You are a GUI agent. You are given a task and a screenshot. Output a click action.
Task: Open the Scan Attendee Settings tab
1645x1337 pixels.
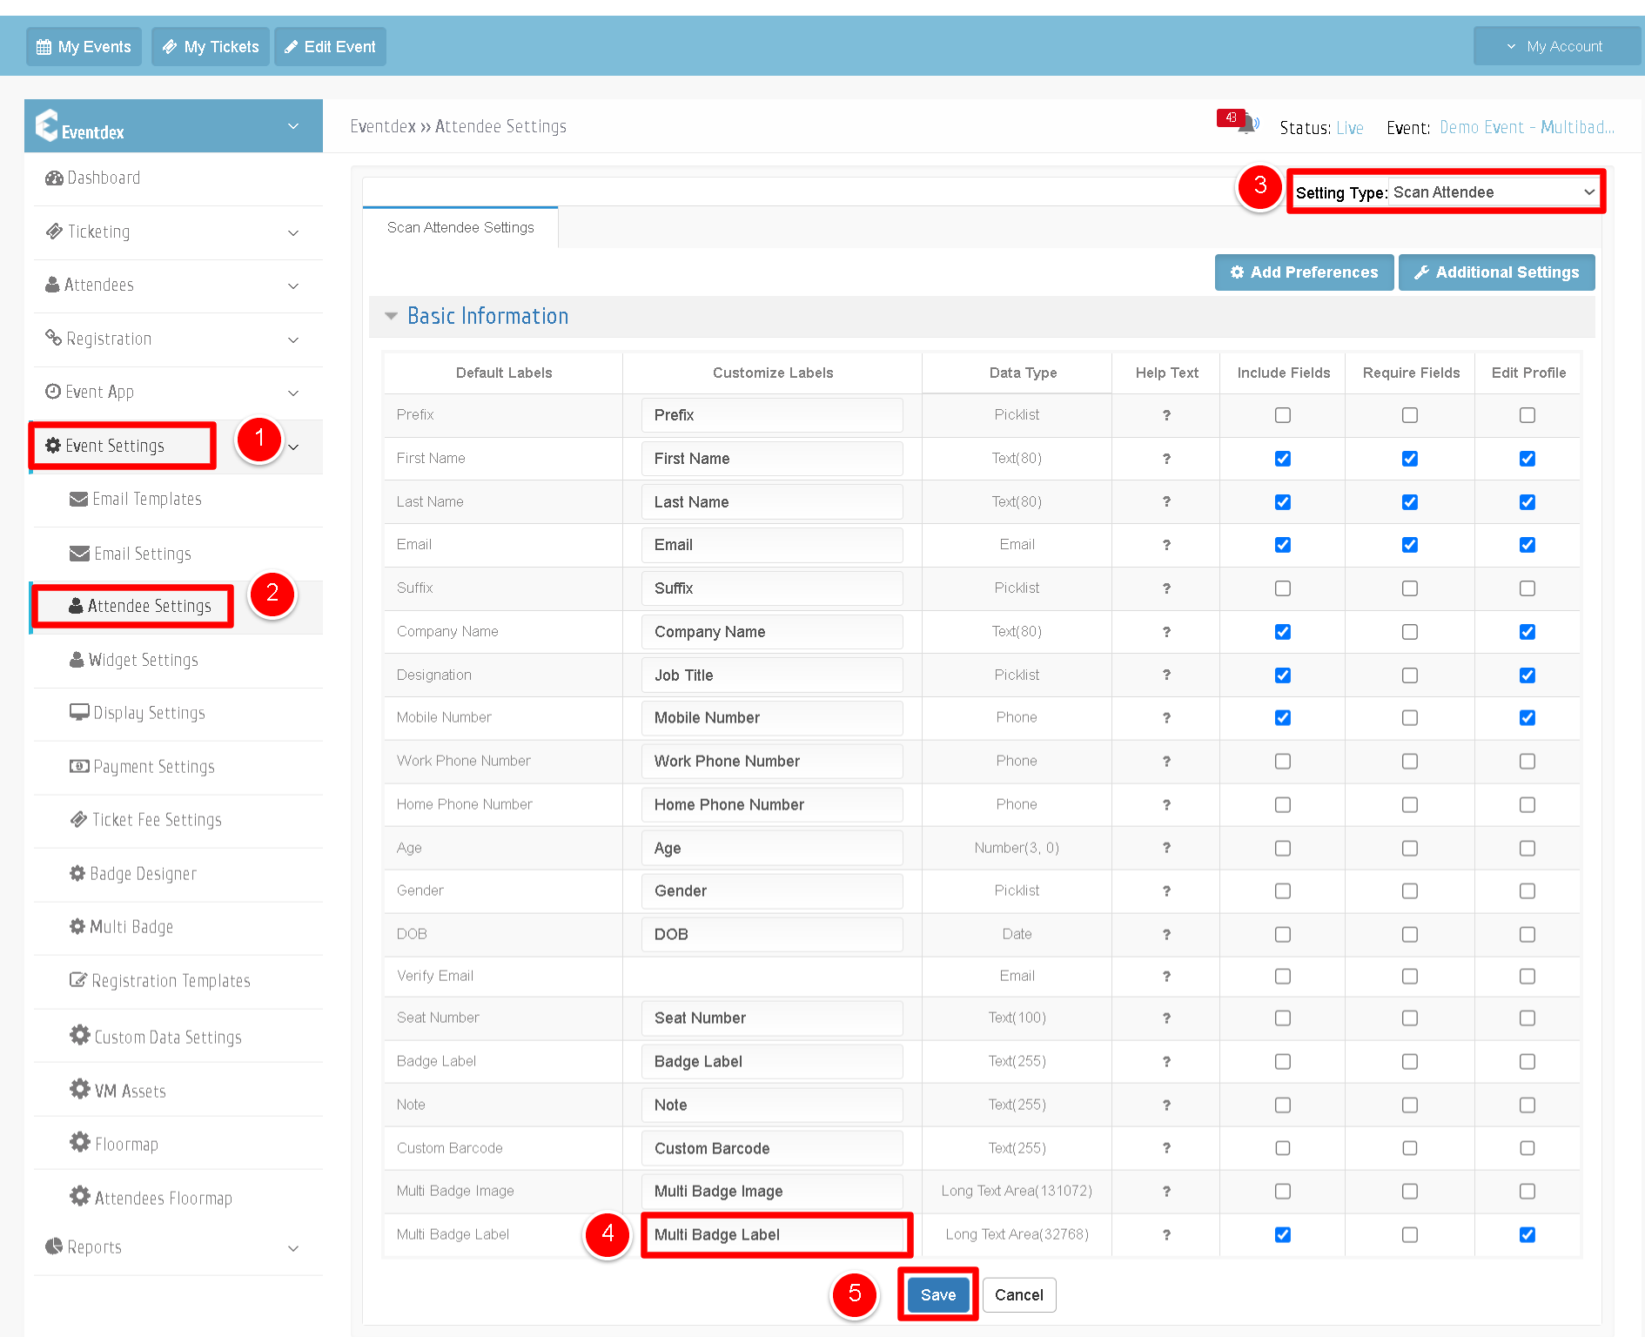coord(460,227)
